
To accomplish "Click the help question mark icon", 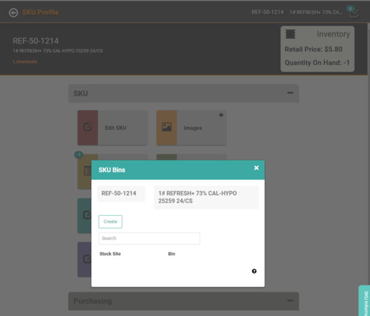I will click(x=254, y=271).
